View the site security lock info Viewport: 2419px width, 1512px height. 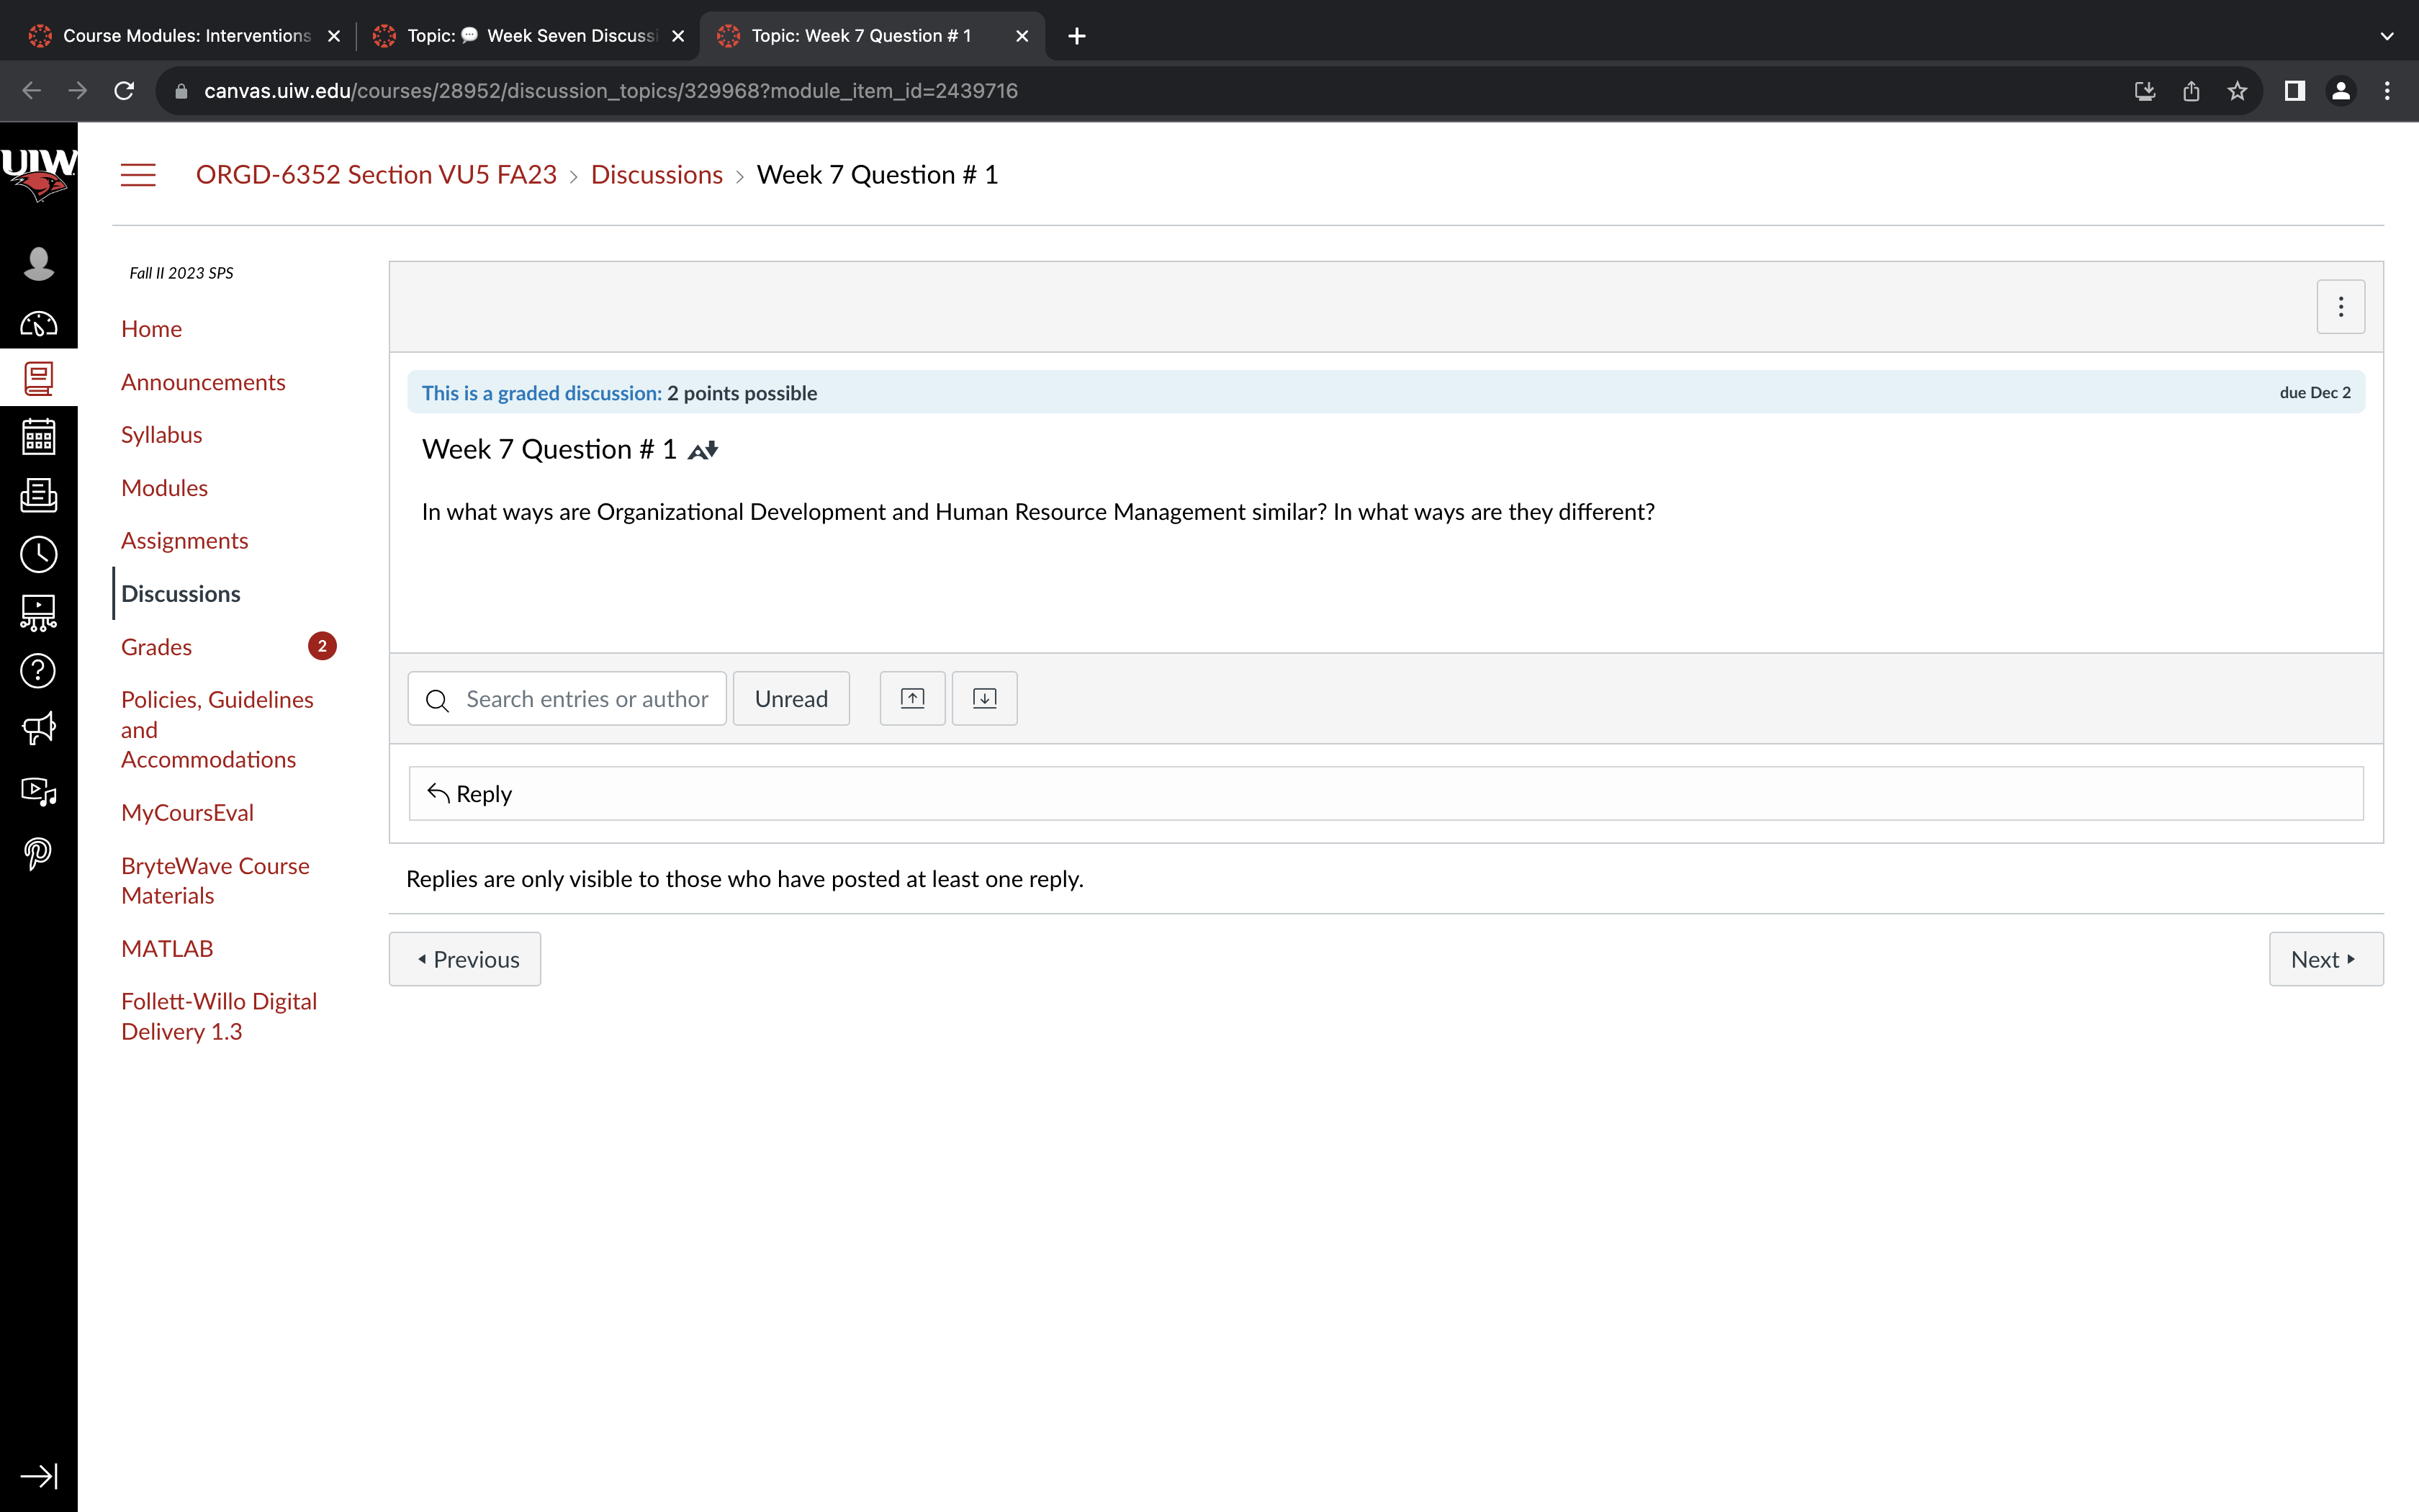tap(181, 91)
